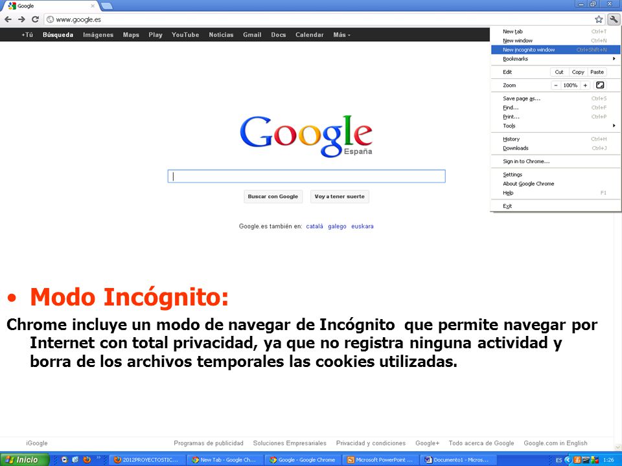Click Paste in the Edit row
The width and height of the screenshot is (622, 466).
pos(597,72)
